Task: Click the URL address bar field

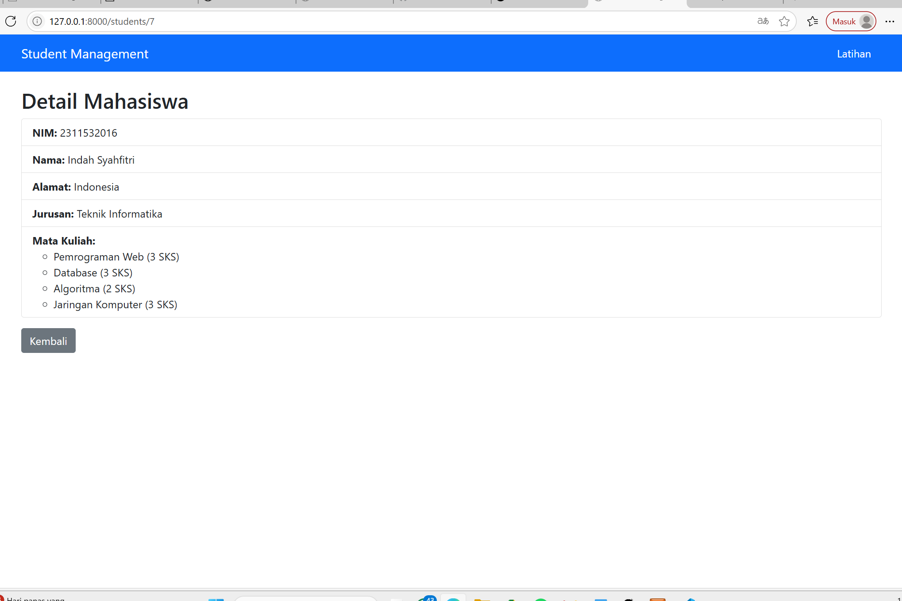Action: point(354,21)
